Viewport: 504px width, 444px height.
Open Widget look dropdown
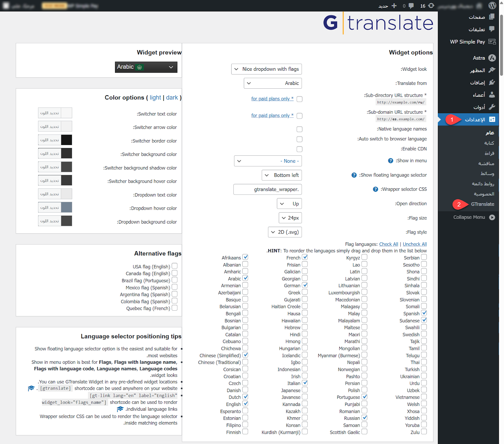266,69
